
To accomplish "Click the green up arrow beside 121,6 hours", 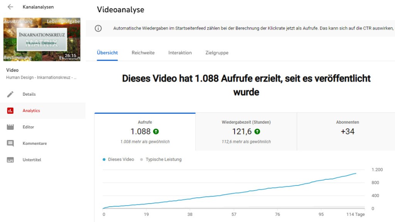I will [x=257, y=131].
